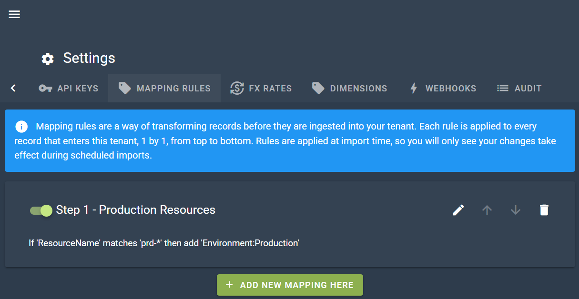Open the FX Rates tab
This screenshot has height=299, width=579.
point(261,88)
